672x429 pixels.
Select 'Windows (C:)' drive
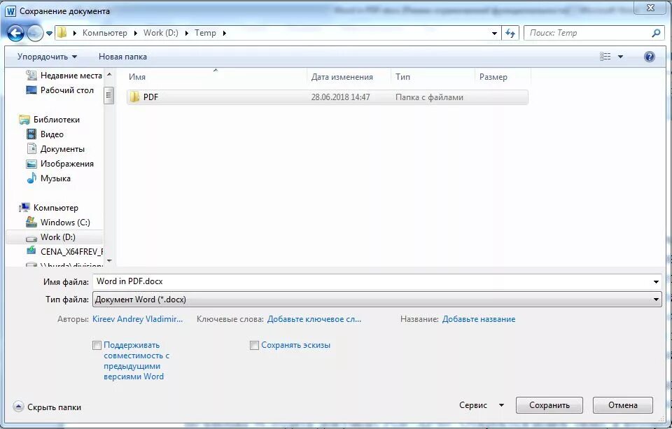pos(58,223)
